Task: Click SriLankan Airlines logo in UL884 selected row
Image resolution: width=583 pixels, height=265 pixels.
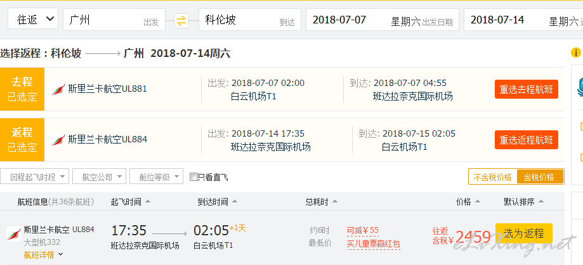Action: tap(58, 140)
